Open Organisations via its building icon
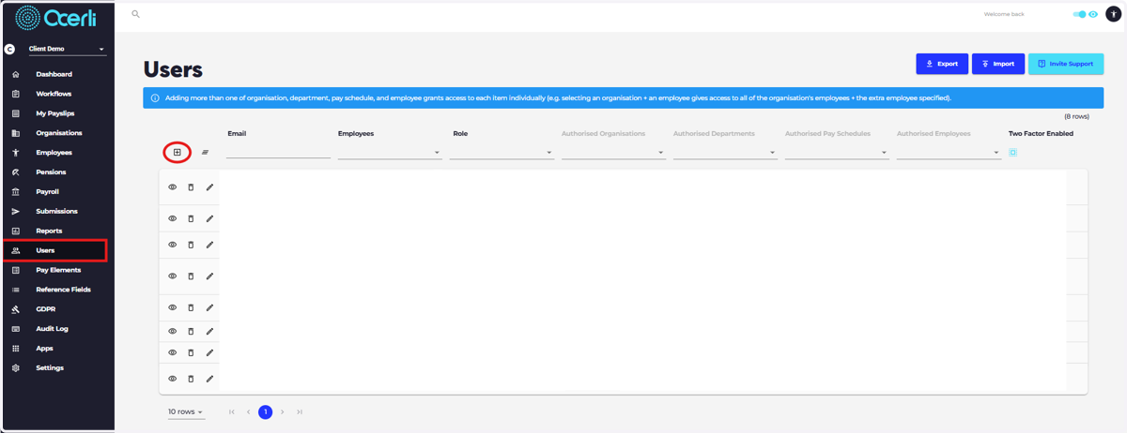The height and width of the screenshot is (433, 1127). 16,133
